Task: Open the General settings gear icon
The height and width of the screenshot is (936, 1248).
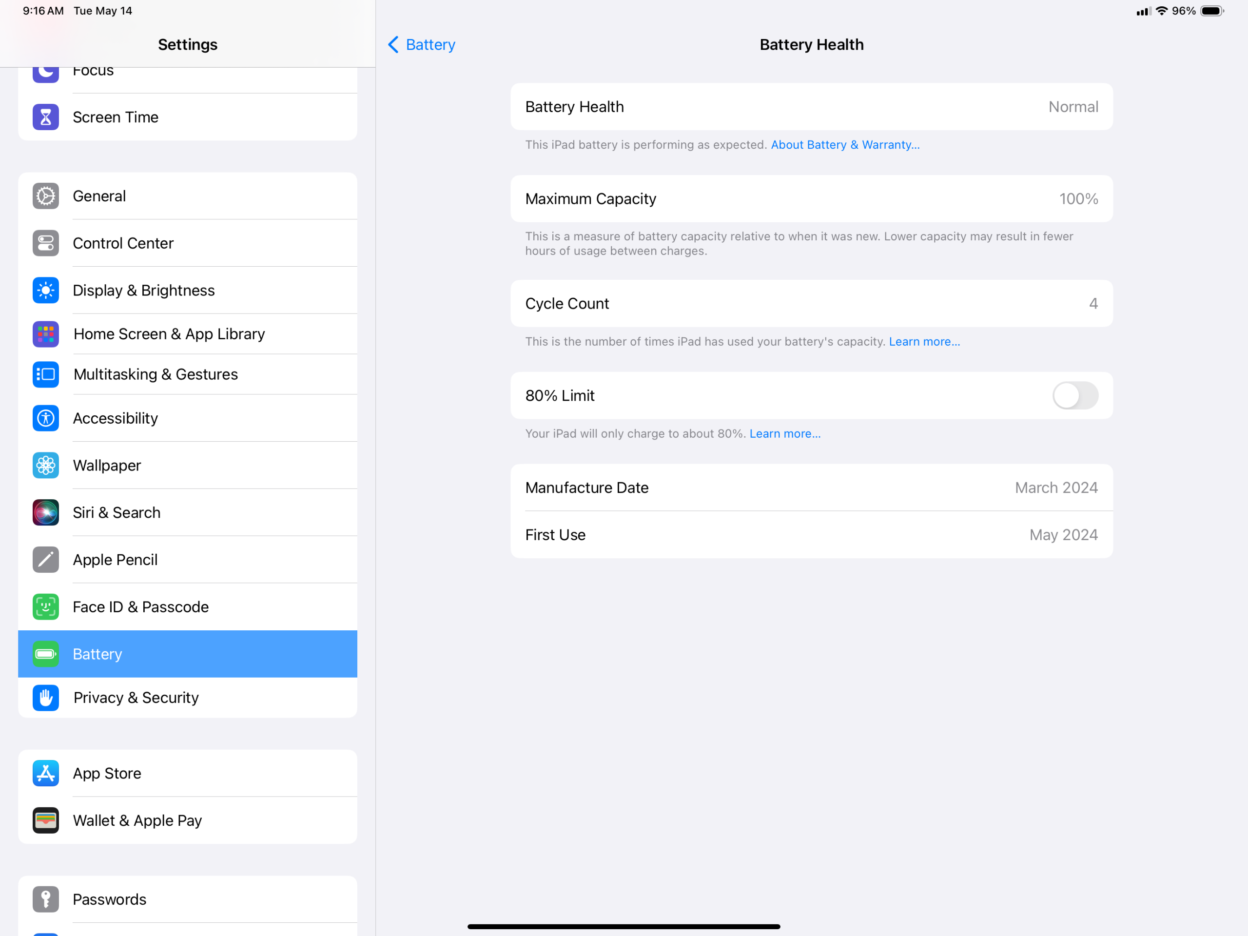Action: pyautogui.click(x=45, y=196)
